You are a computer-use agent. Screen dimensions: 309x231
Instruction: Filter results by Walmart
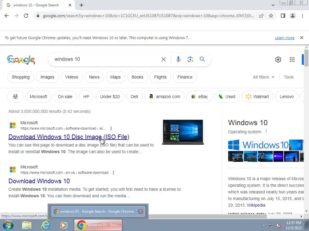click(x=258, y=97)
